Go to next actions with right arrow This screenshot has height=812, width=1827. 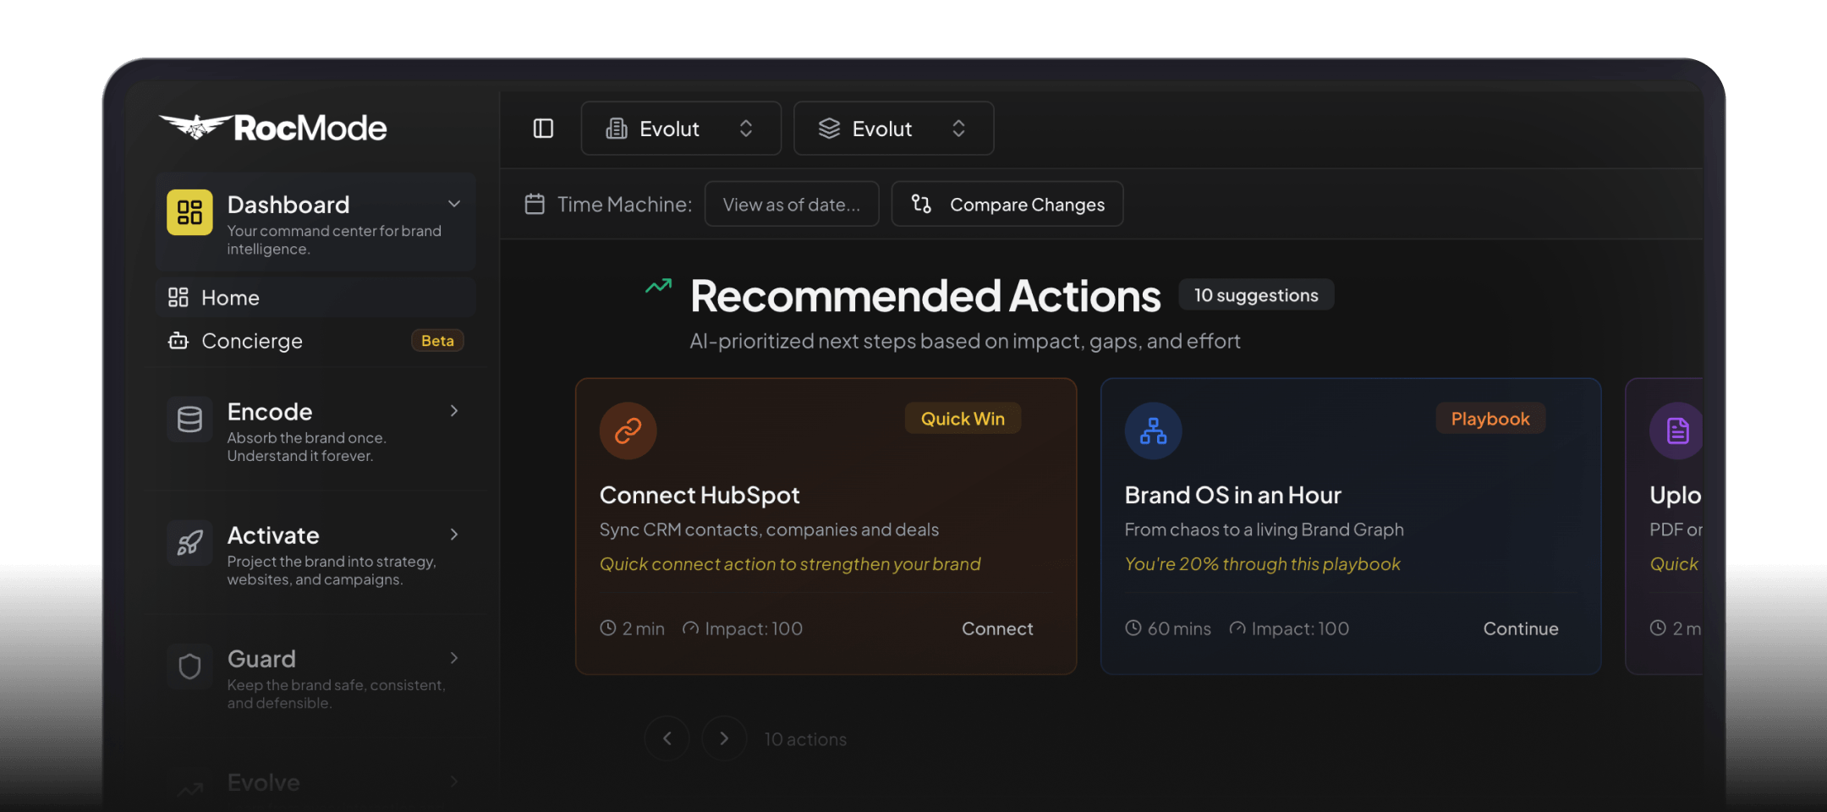point(724,738)
